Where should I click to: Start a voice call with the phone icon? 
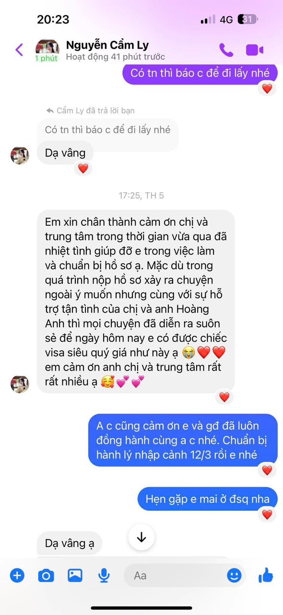[x=226, y=49]
